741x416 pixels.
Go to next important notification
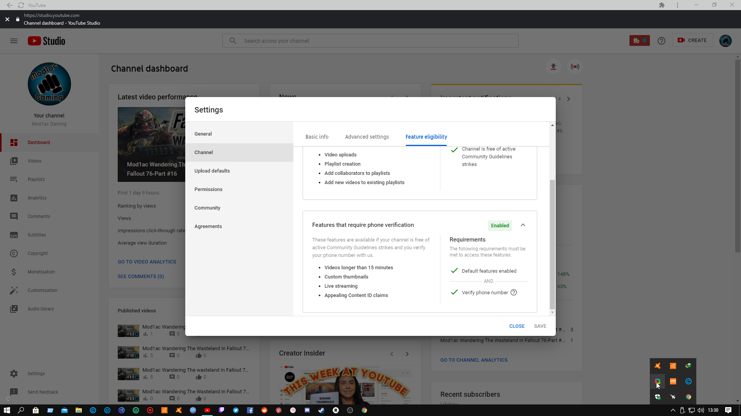568,99
